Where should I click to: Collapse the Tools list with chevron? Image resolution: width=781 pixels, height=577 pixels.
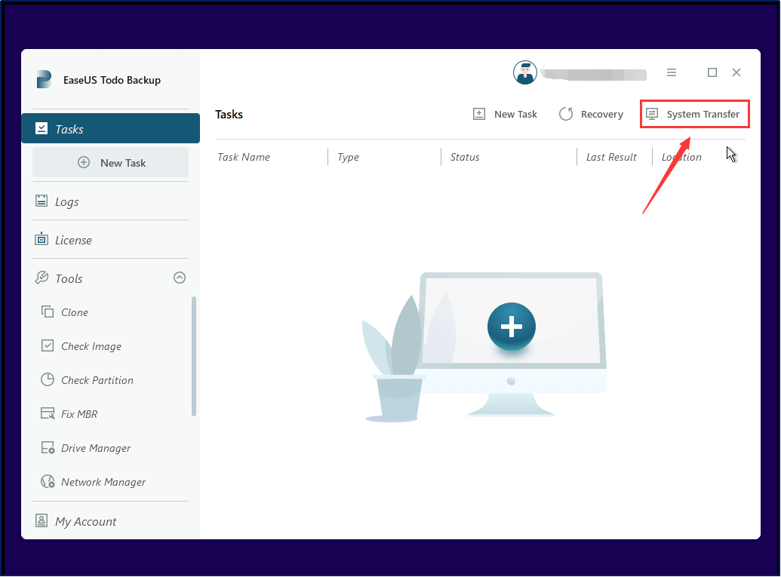pos(180,278)
